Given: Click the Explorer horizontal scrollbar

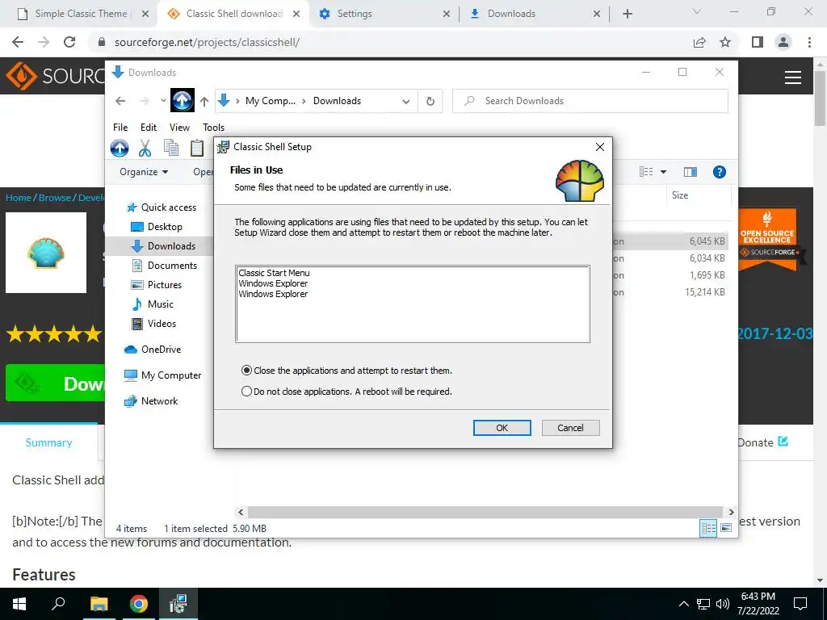Looking at the screenshot, I should (x=485, y=512).
